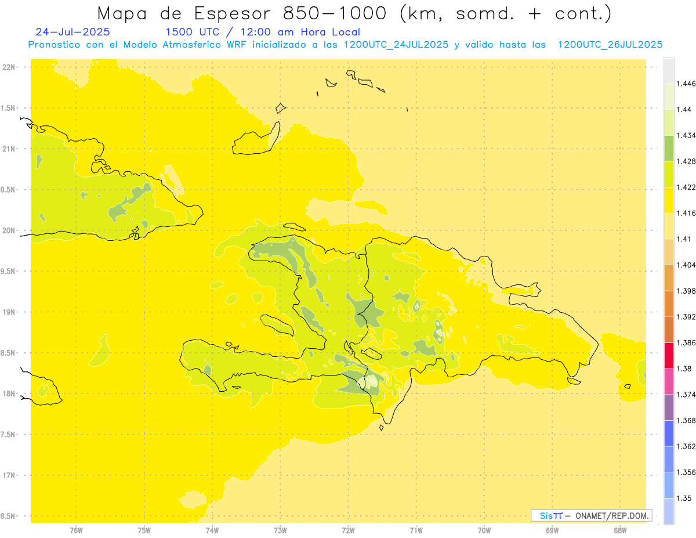Image resolution: width=696 pixels, height=538 pixels.
Task: Click the "70W" longitude label
Action: (484, 530)
